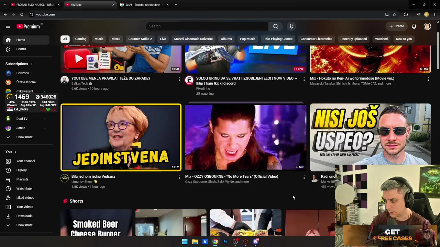440x247 pixels.
Task: Expand Show more below Downloads
Action: click(x=26, y=225)
